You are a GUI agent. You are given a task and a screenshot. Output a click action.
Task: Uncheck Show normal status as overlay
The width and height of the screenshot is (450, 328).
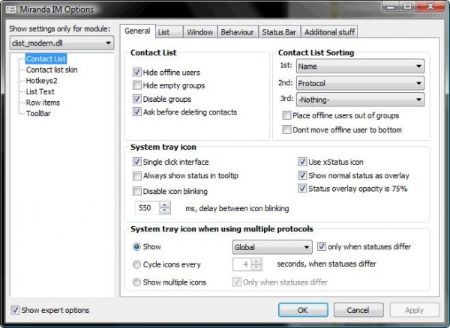(302, 175)
